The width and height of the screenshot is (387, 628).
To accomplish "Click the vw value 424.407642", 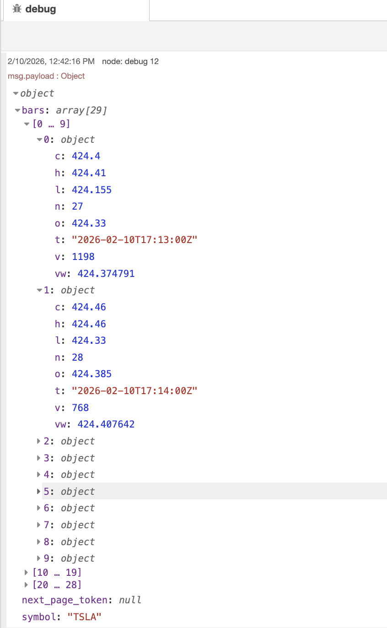I will click(106, 424).
